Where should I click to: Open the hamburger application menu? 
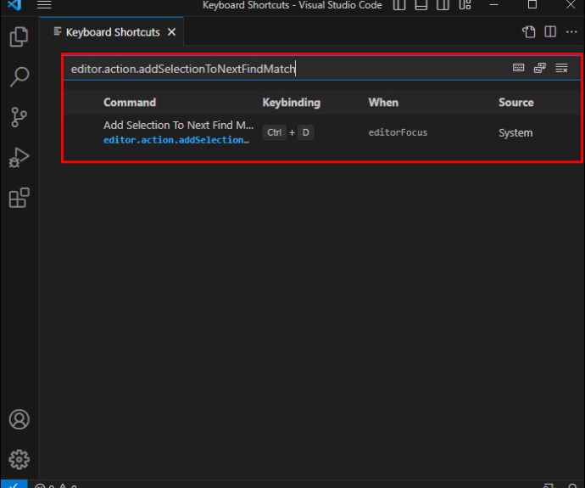(44, 5)
